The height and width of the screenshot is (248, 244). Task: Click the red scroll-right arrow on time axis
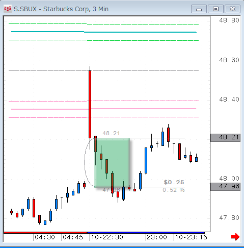click(x=235, y=237)
